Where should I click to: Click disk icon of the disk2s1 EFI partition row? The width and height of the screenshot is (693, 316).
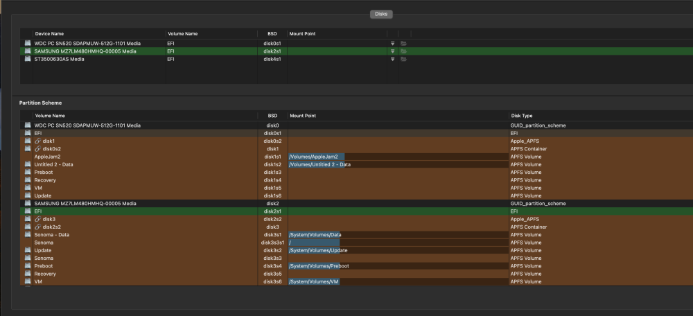tap(28, 211)
